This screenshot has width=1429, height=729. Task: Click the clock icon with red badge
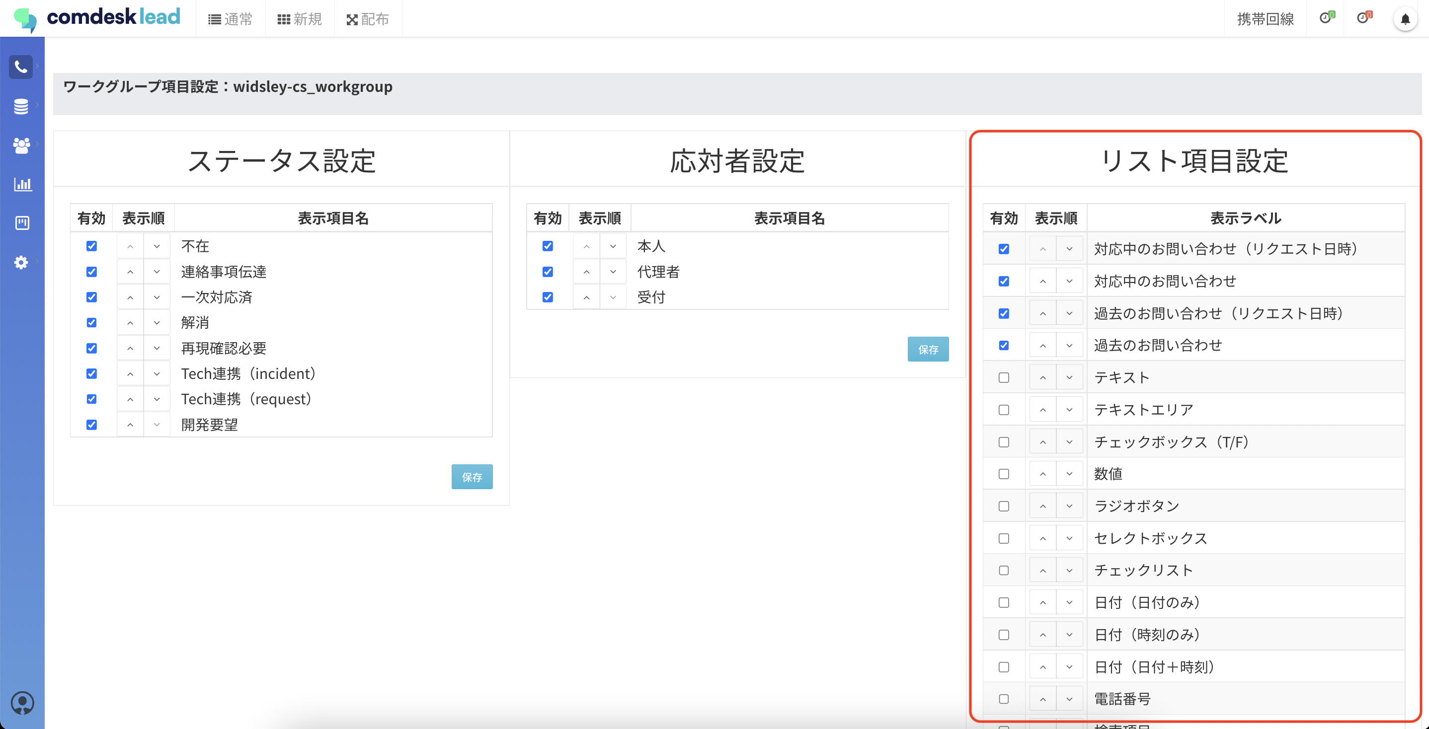[x=1362, y=18]
